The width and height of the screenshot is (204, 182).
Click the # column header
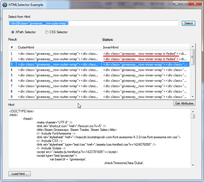[12, 47]
